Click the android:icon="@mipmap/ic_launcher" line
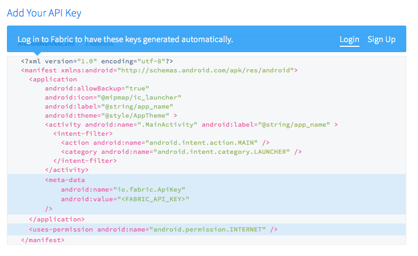The image size is (418, 256). [113, 97]
